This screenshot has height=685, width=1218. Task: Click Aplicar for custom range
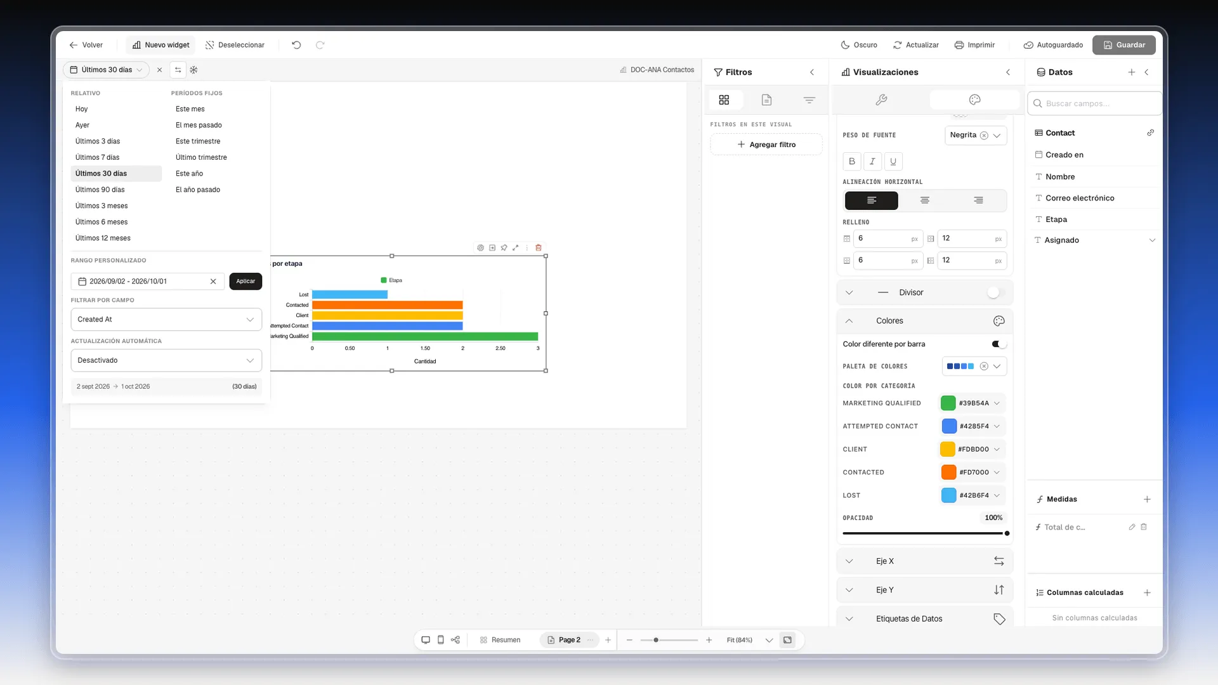[246, 281]
